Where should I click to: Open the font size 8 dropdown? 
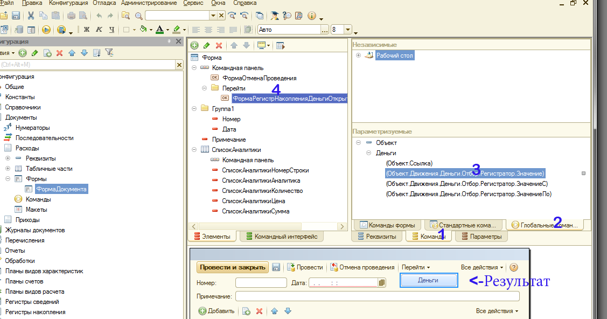coord(347,30)
